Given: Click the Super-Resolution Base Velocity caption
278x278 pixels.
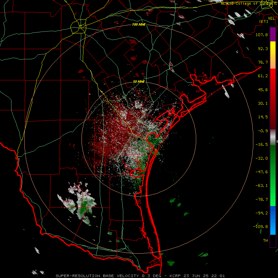Looking at the screenshot, I should pos(140,276).
